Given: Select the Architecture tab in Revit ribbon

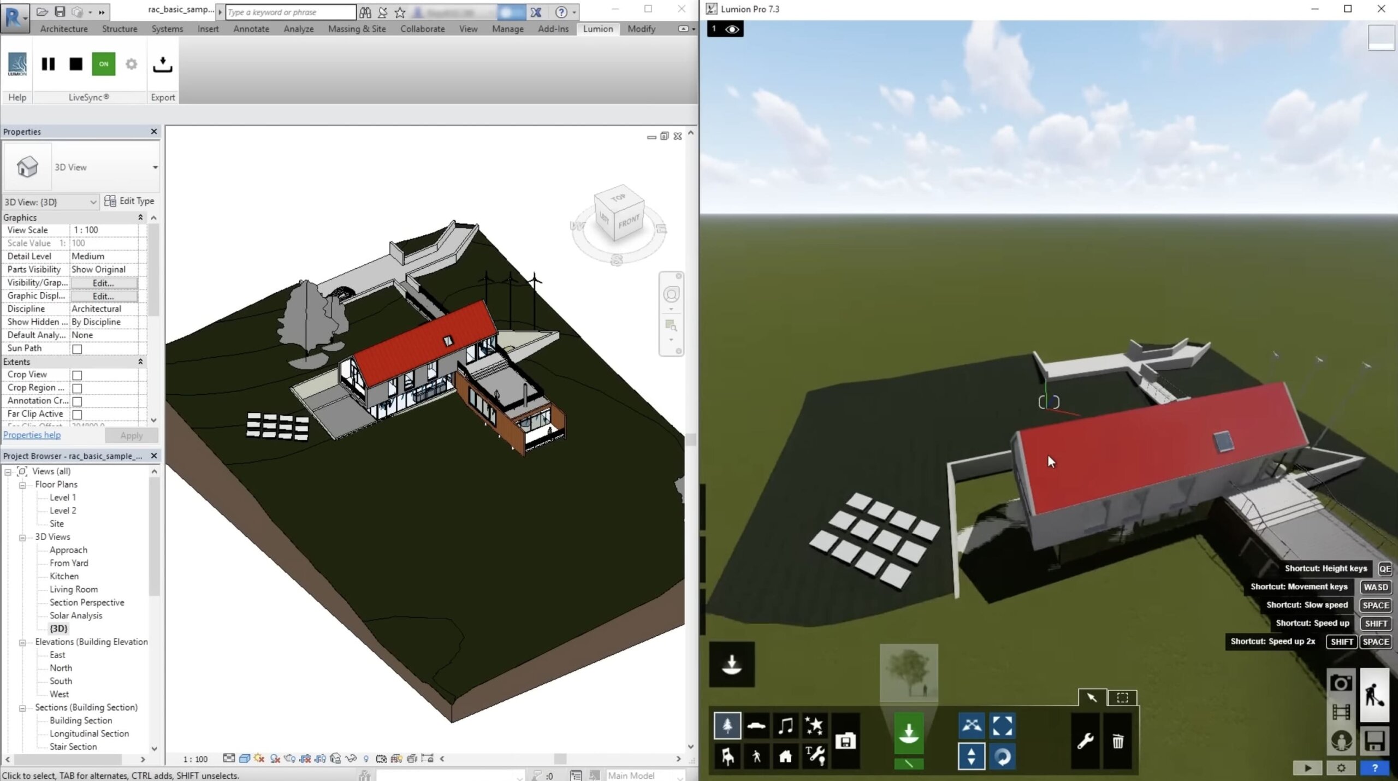Looking at the screenshot, I should 63,28.
